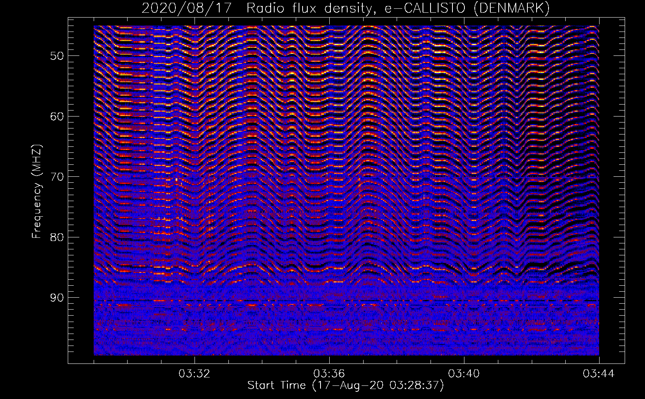Click the 'Frequency (MHZ)' axis label
Viewport: 645px width, 399px height.
37,191
